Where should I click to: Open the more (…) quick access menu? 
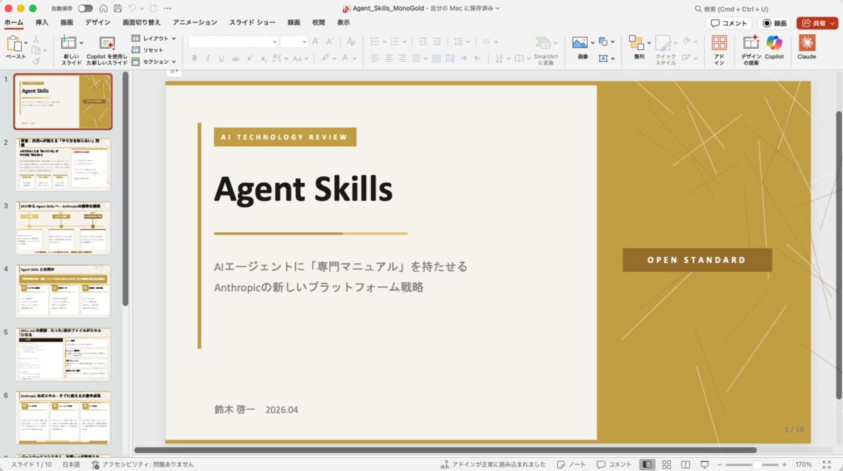pyautogui.click(x=167, y=9)
